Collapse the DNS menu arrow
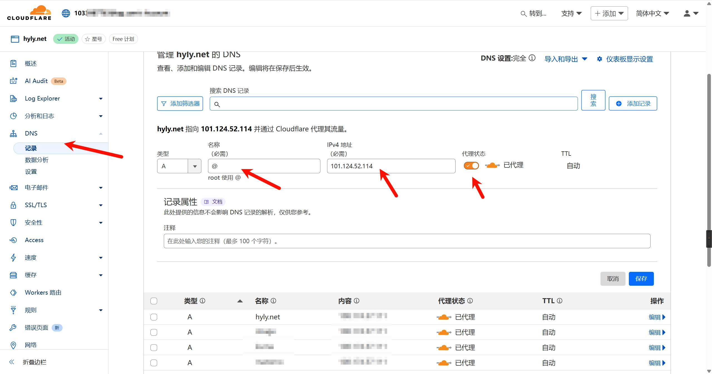 point(101,134)
